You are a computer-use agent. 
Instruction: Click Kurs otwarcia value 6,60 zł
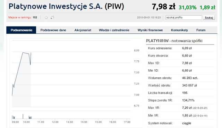pos(187,56)
